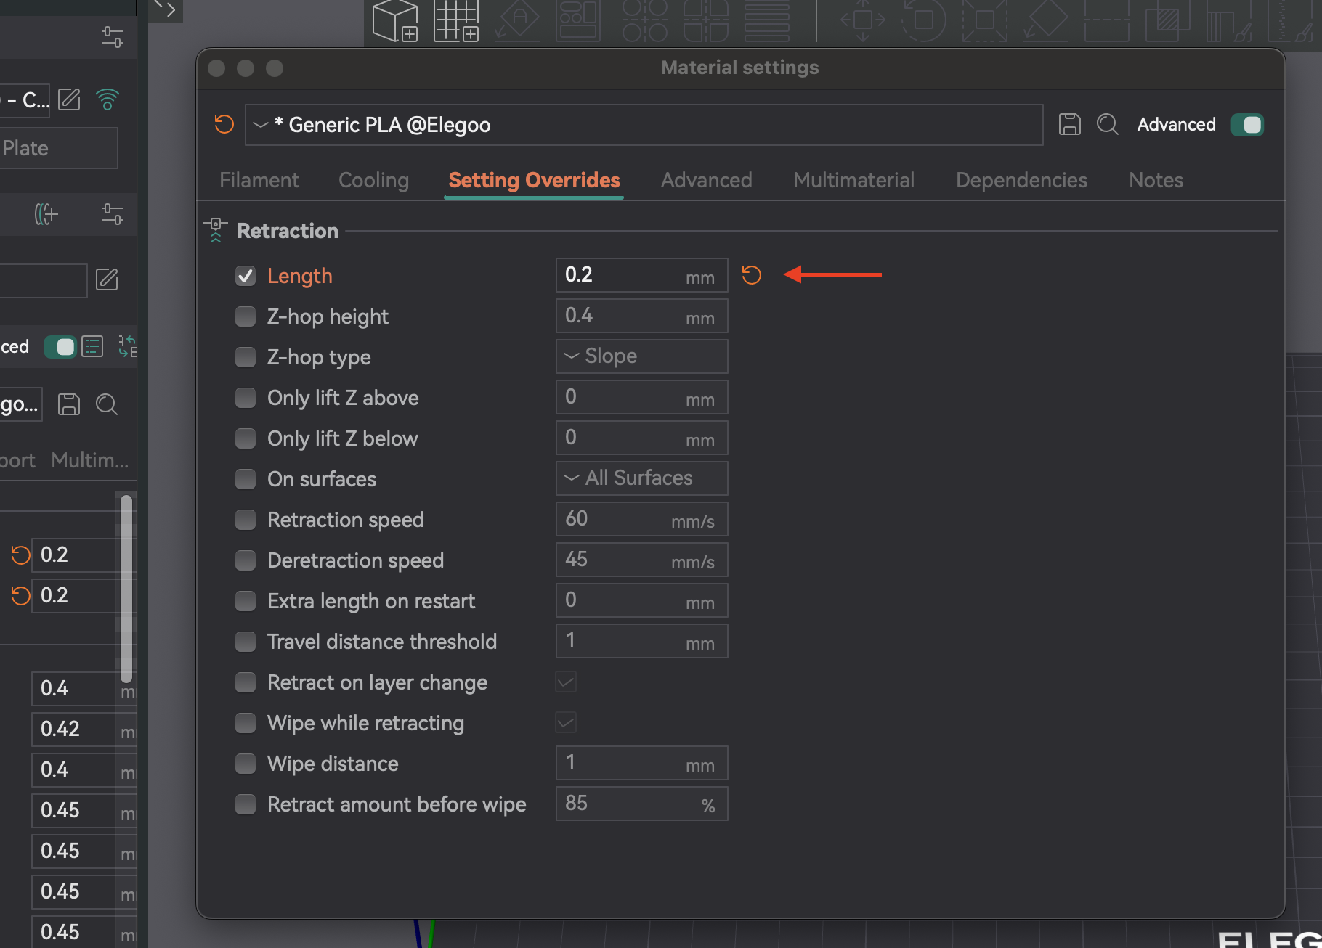
Task: Collapse the Retraction section icon
Action: [216, 231]
